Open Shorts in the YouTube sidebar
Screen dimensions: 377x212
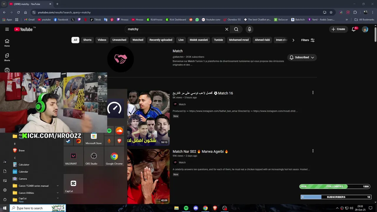pos(7,57)
